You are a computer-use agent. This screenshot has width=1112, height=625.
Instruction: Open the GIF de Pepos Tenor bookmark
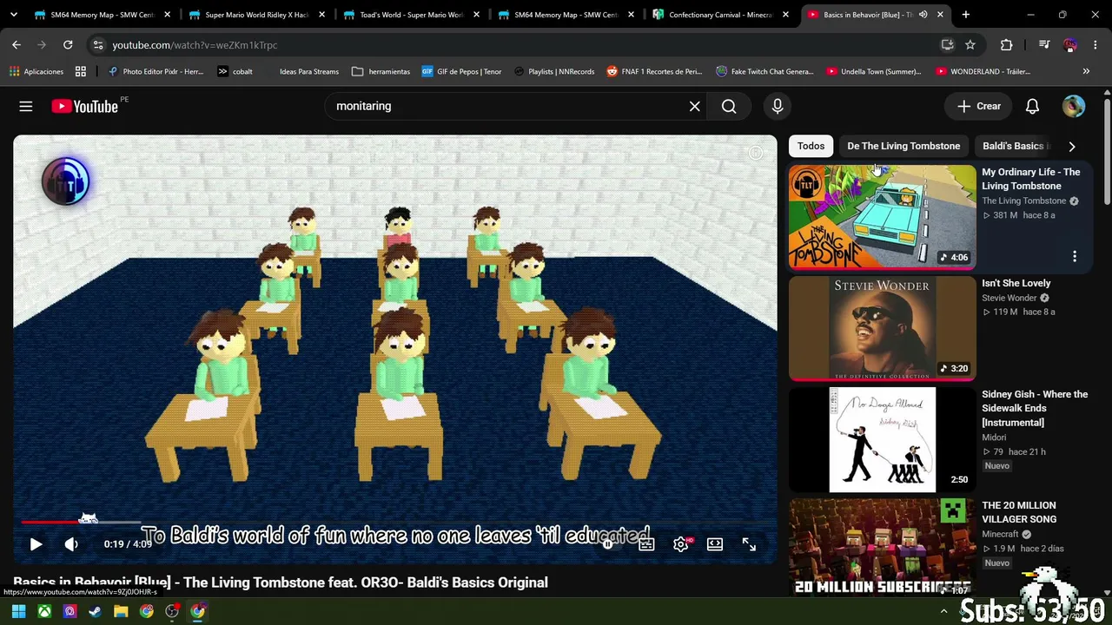click(x=461, y=71)
